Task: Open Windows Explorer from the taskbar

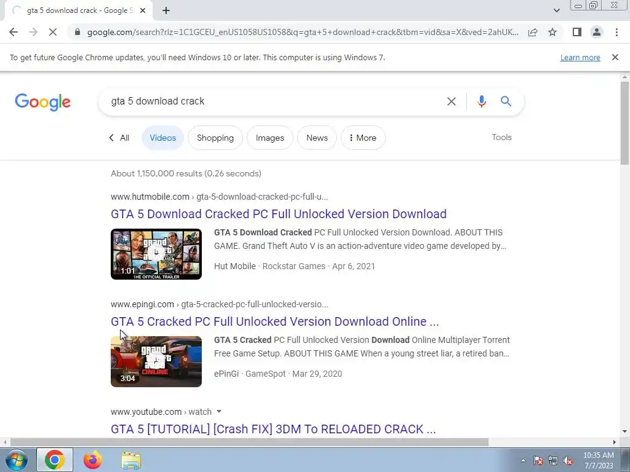Action: pos(131,460)
